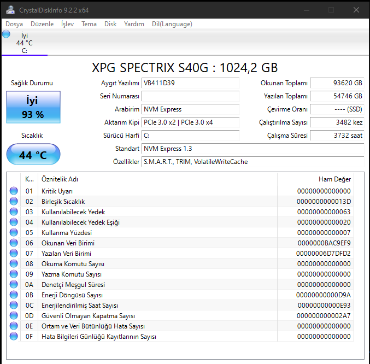Click the status orb for Okunan Veri Birimi
This screenshot has height=364, width=370.
pos(14,243)
